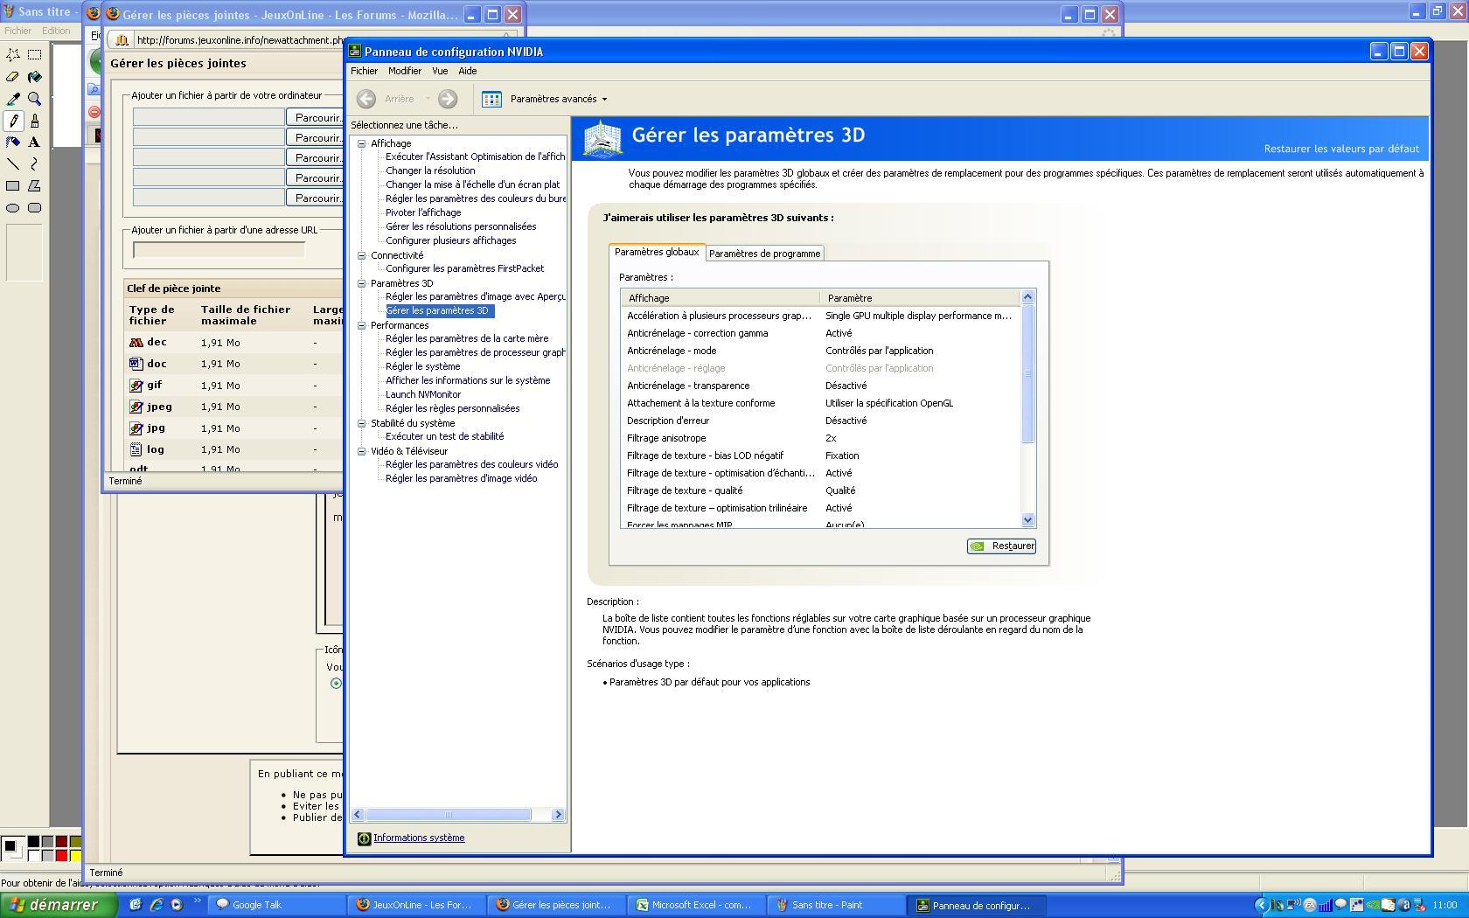
Task: Select the Rectangle shape tool in Paint
Action: click(13, 185)
